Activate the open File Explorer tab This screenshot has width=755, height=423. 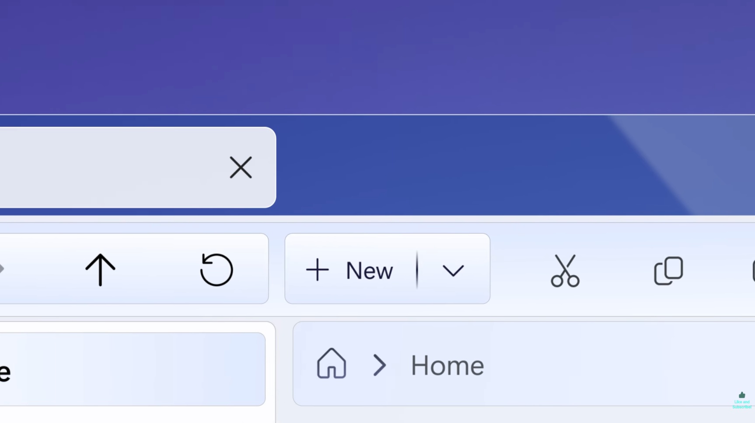click(109, 167)
